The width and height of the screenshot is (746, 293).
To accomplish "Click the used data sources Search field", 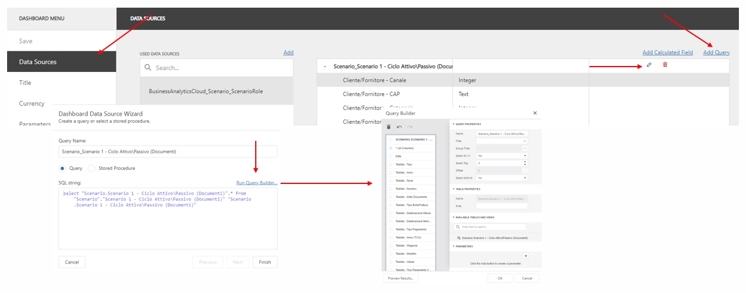I will tap(216, 68).
